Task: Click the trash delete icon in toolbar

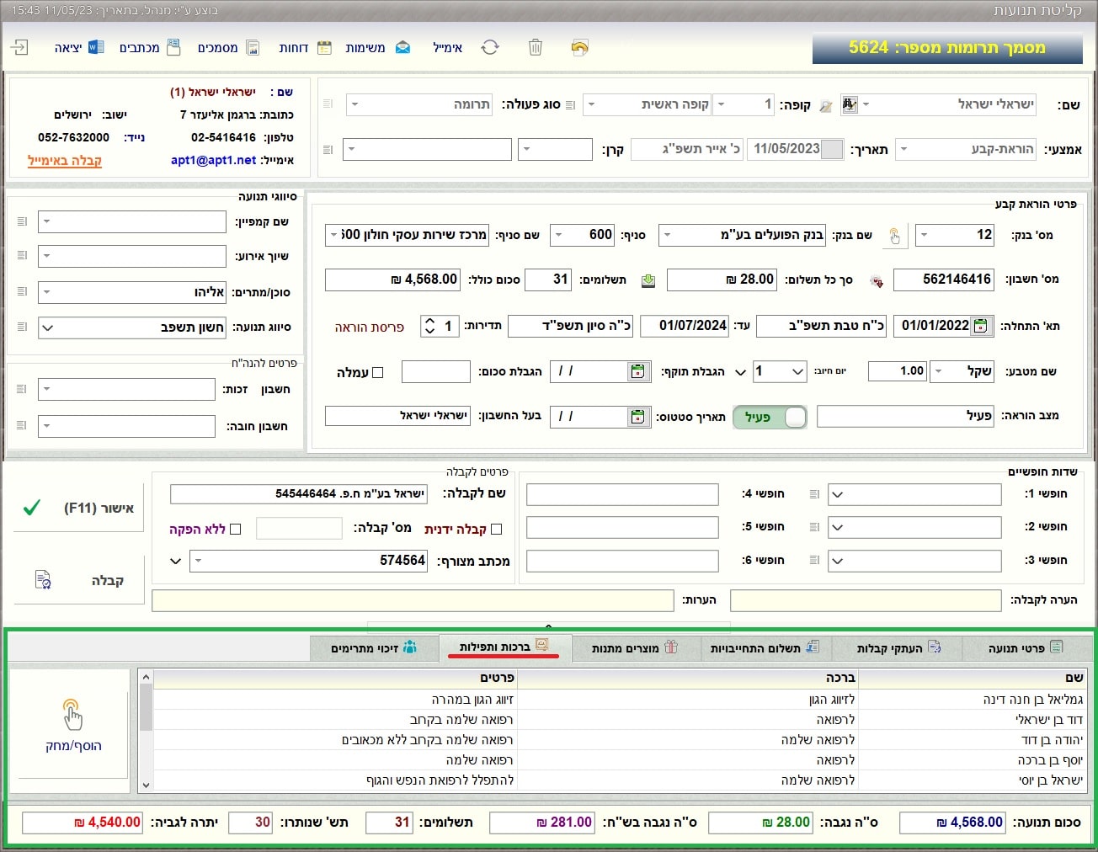Action: click(535, 48)
